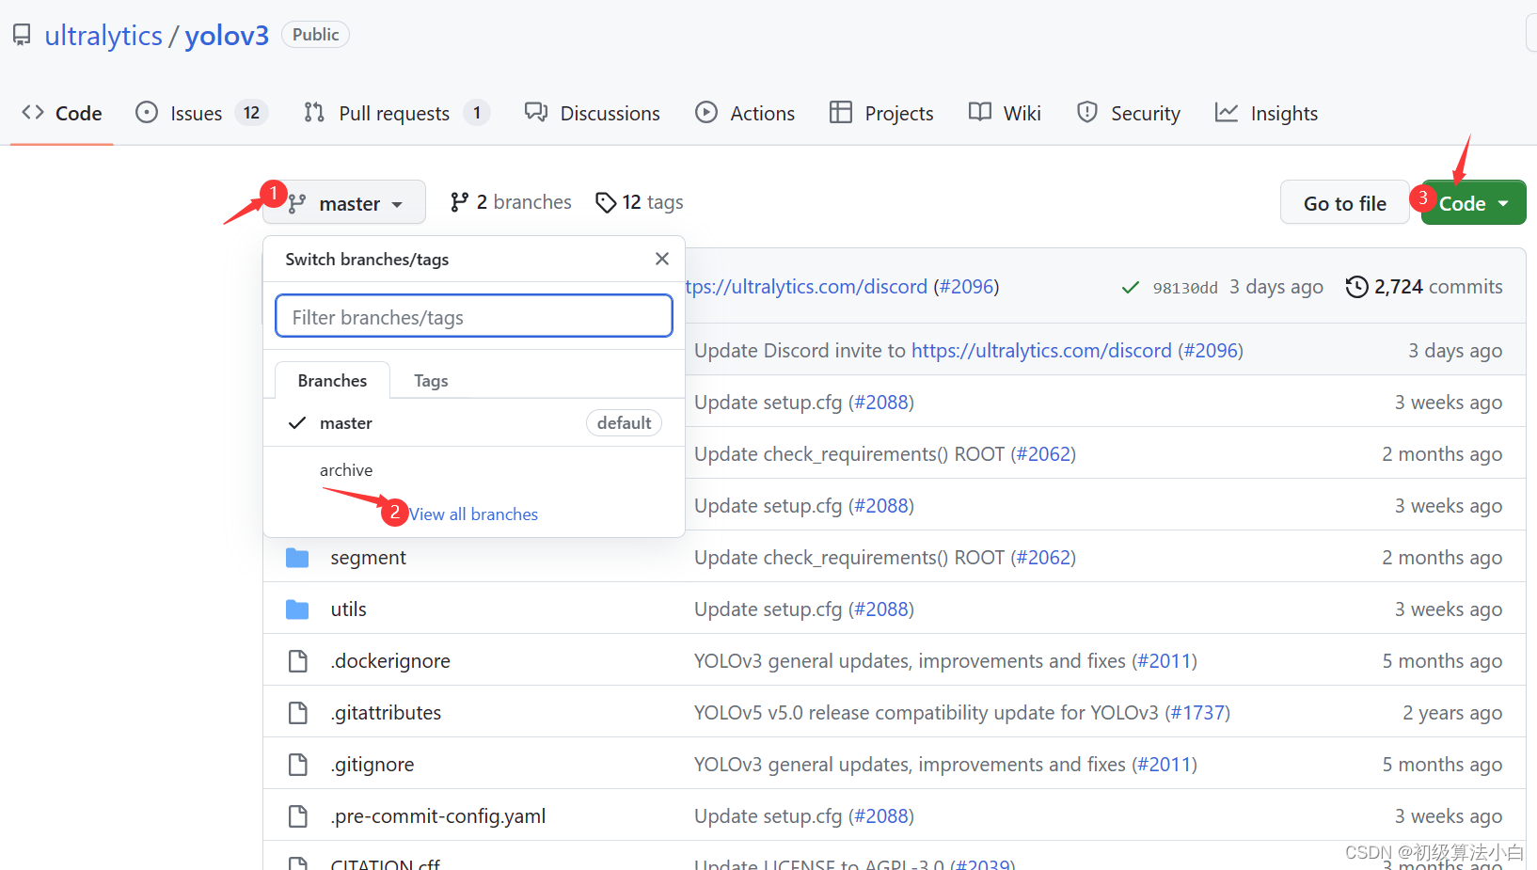Viewport: 1537px width, 870px height.
Task: Open #2088 link in .pre-commit-config.yaml row
Action: [x=881, y=816]
